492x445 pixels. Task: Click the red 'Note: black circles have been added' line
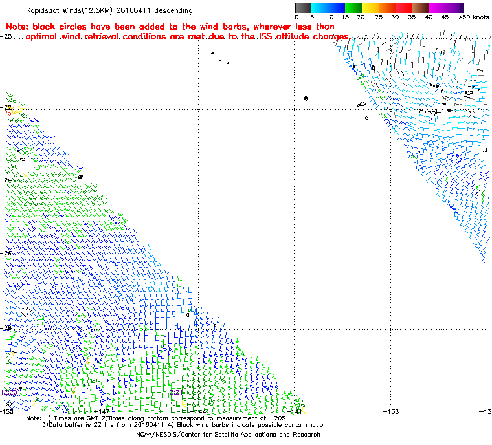pos(170,27)
